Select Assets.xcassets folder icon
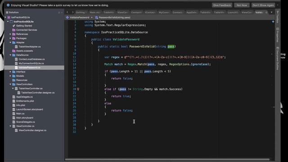The image size is (288, 162). pos(14,51)
